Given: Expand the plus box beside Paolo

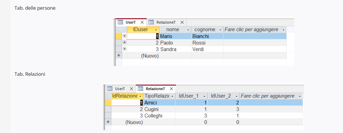Looking at the screenshot, I should coord(124,43).
